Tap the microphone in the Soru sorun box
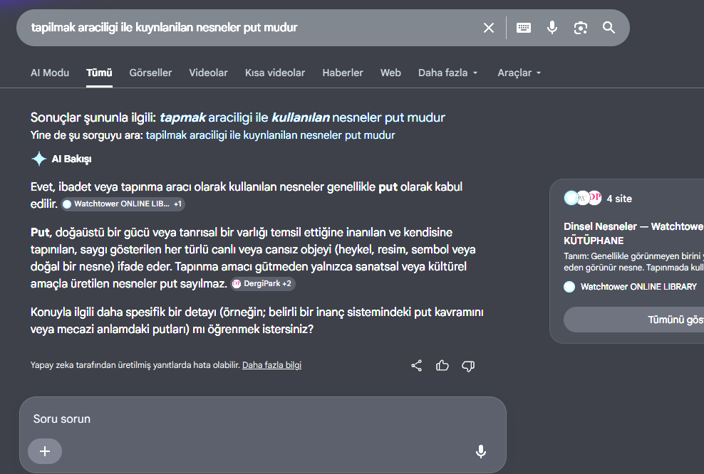The image size is (704, 474). pos(481,451)
